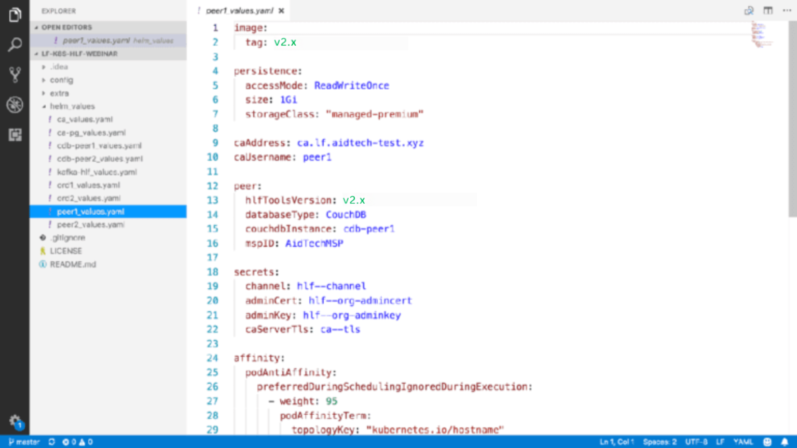
Task: Change the YAML language mode
Action: pyautogui.click(x=743, y=442)
